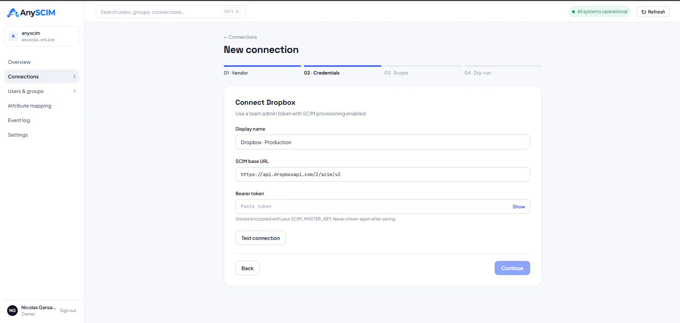The height and width of the screenshot is (323, 680).
Task: Click the Connect Dropbox heading
Action: [x=265, y=102]
